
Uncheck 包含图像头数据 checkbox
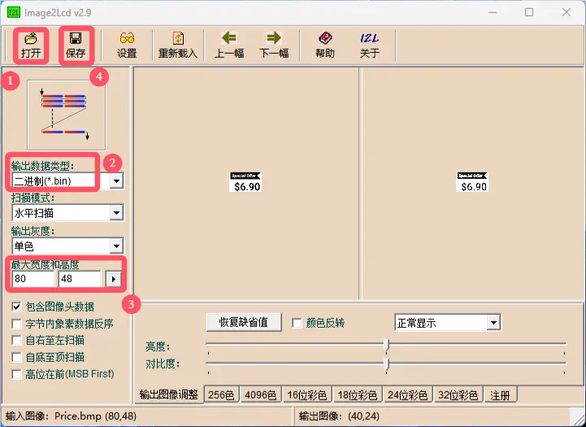(x=17, y=307)
